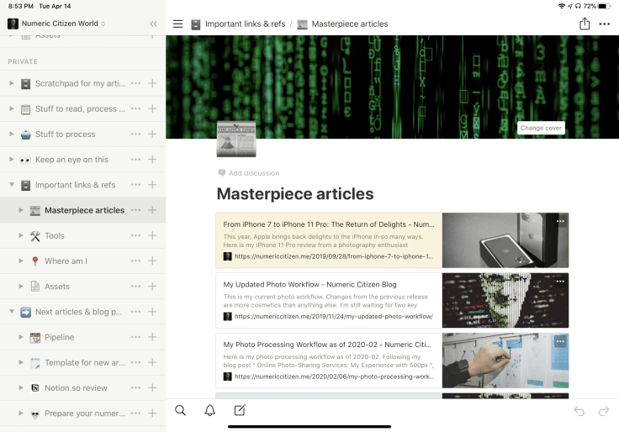Open search with magnifier icon
Screen dimensions: 619x432
point(181,410)
